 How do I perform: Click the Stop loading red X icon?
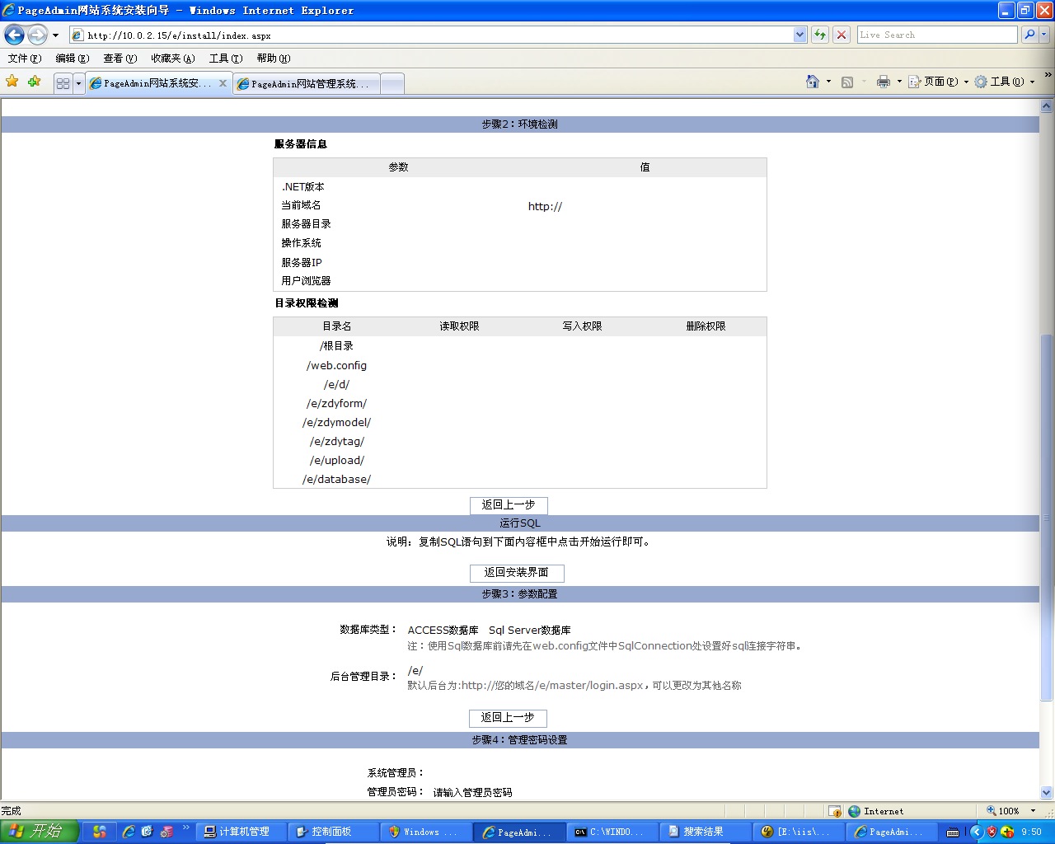point(842,35)
